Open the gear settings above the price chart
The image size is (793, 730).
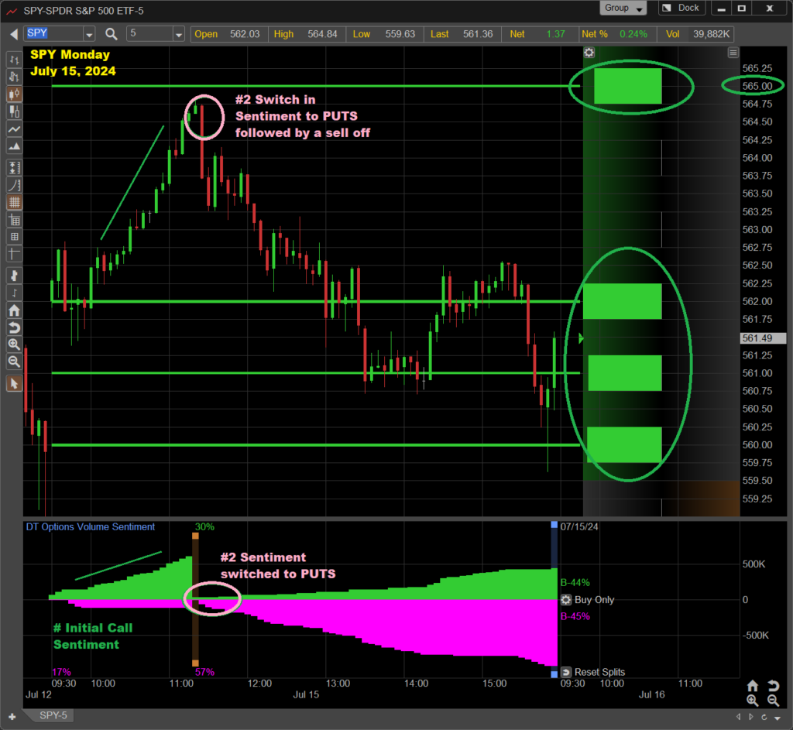(589, 53)
